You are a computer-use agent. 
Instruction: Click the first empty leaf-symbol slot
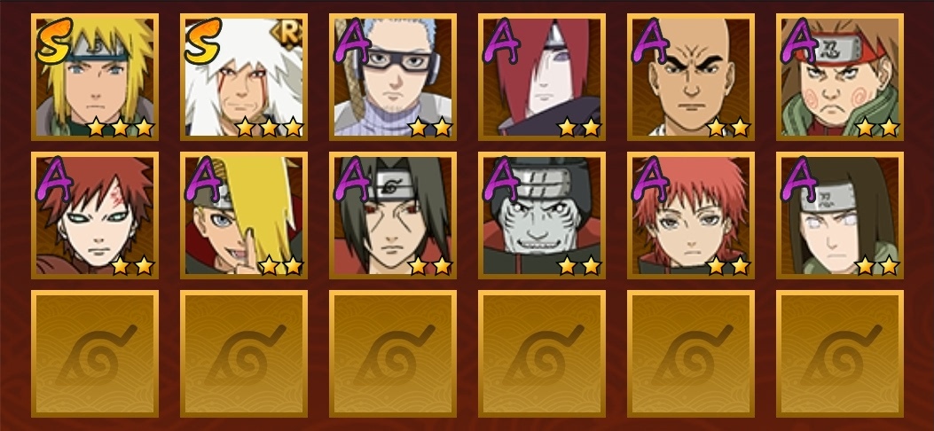(x=95, y=354)
